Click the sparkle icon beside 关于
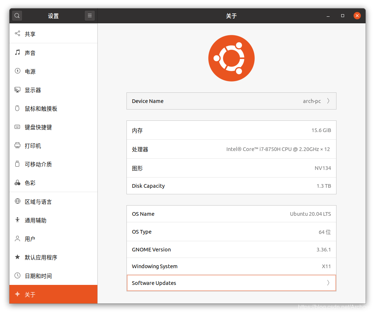This screenshot has height=314, width=375. 17,294
